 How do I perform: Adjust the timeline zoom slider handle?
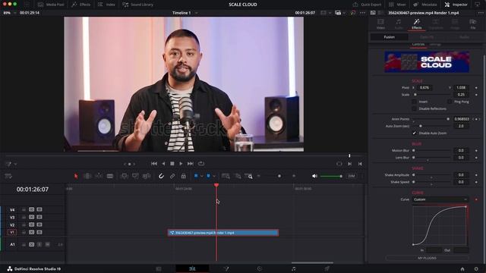[x=279, y=176]
